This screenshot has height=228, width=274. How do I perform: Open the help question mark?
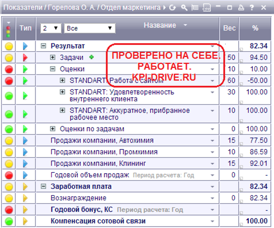coord(252,7)
